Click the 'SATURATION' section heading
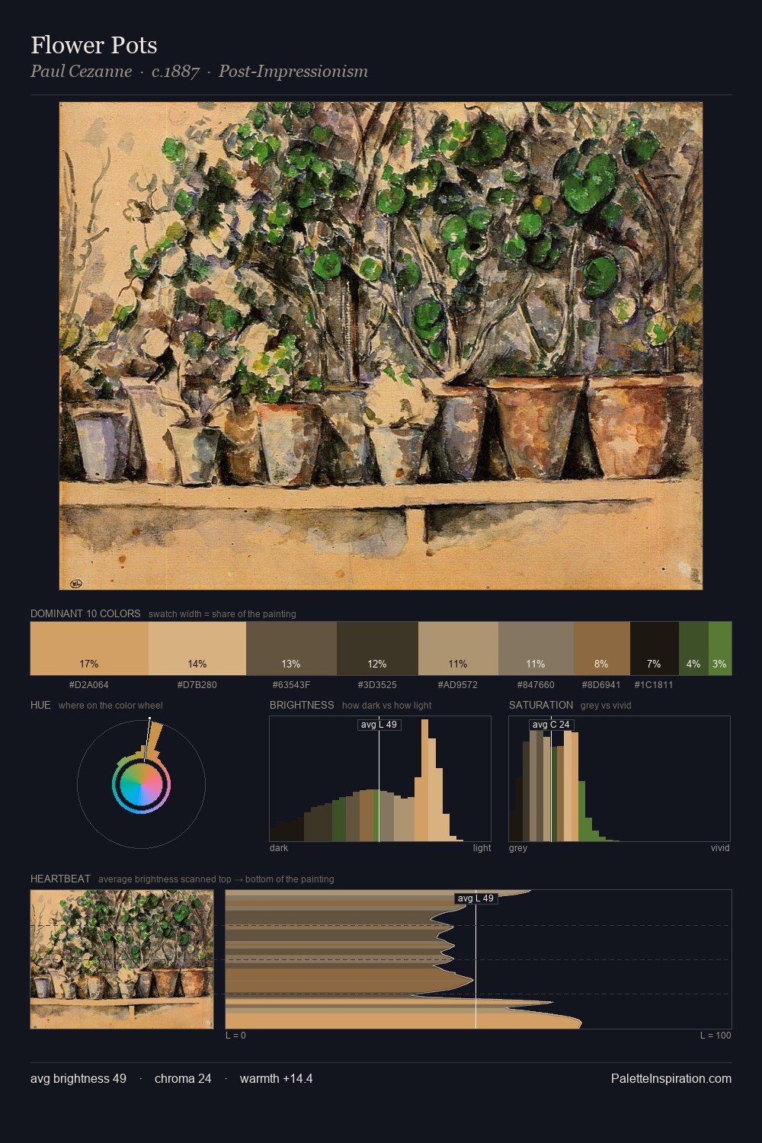This screenshot has width=762, height=1143. pyautogui.click(x=541, y=705)
